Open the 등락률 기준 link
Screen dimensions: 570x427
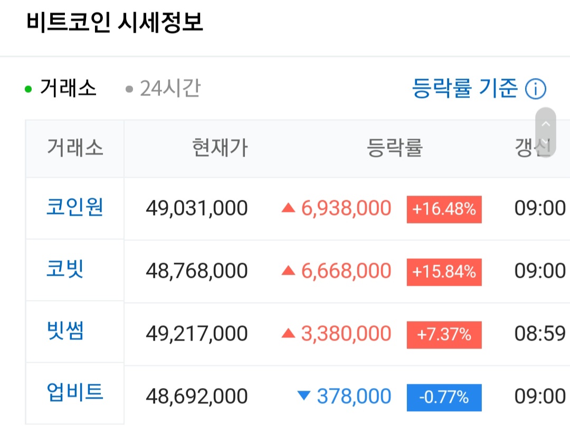pyautogui.click(x=465, y=88)
